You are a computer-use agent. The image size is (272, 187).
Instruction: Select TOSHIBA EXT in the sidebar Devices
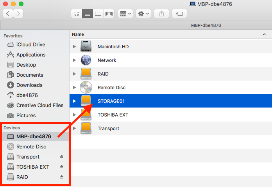[x=33, y=167]
